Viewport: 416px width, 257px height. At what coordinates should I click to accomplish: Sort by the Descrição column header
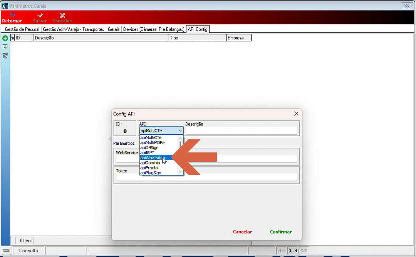tap(101, 38)
